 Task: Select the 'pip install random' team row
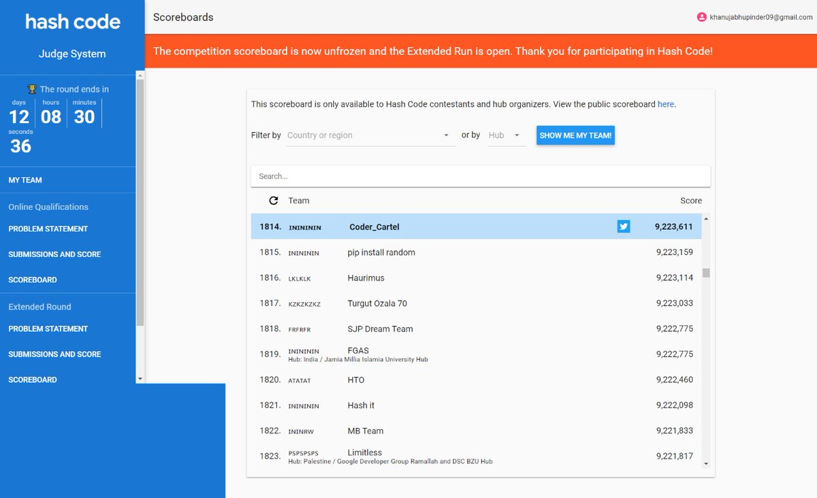coord(476,252)
